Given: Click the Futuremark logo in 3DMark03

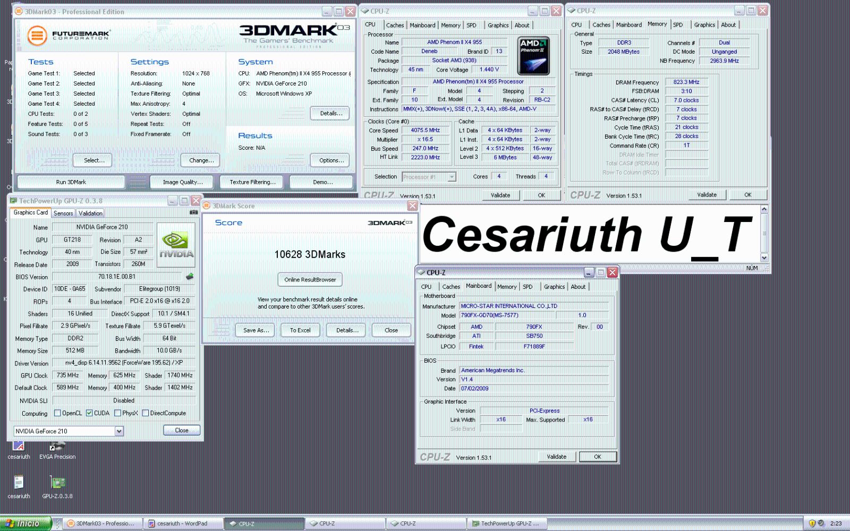Looking at the screenshot, I should pyautogui.click(x=69, y=36).
